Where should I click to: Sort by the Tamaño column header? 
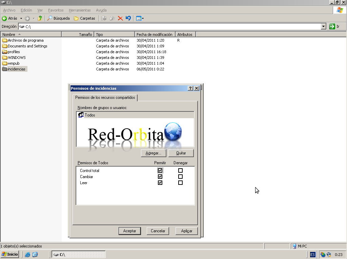pyautogui.click(x=78, y=35)
